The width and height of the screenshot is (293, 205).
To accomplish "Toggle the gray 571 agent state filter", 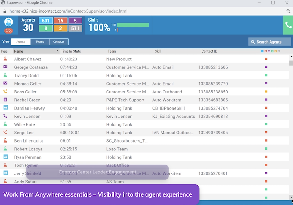I will (x=75, y=28).
